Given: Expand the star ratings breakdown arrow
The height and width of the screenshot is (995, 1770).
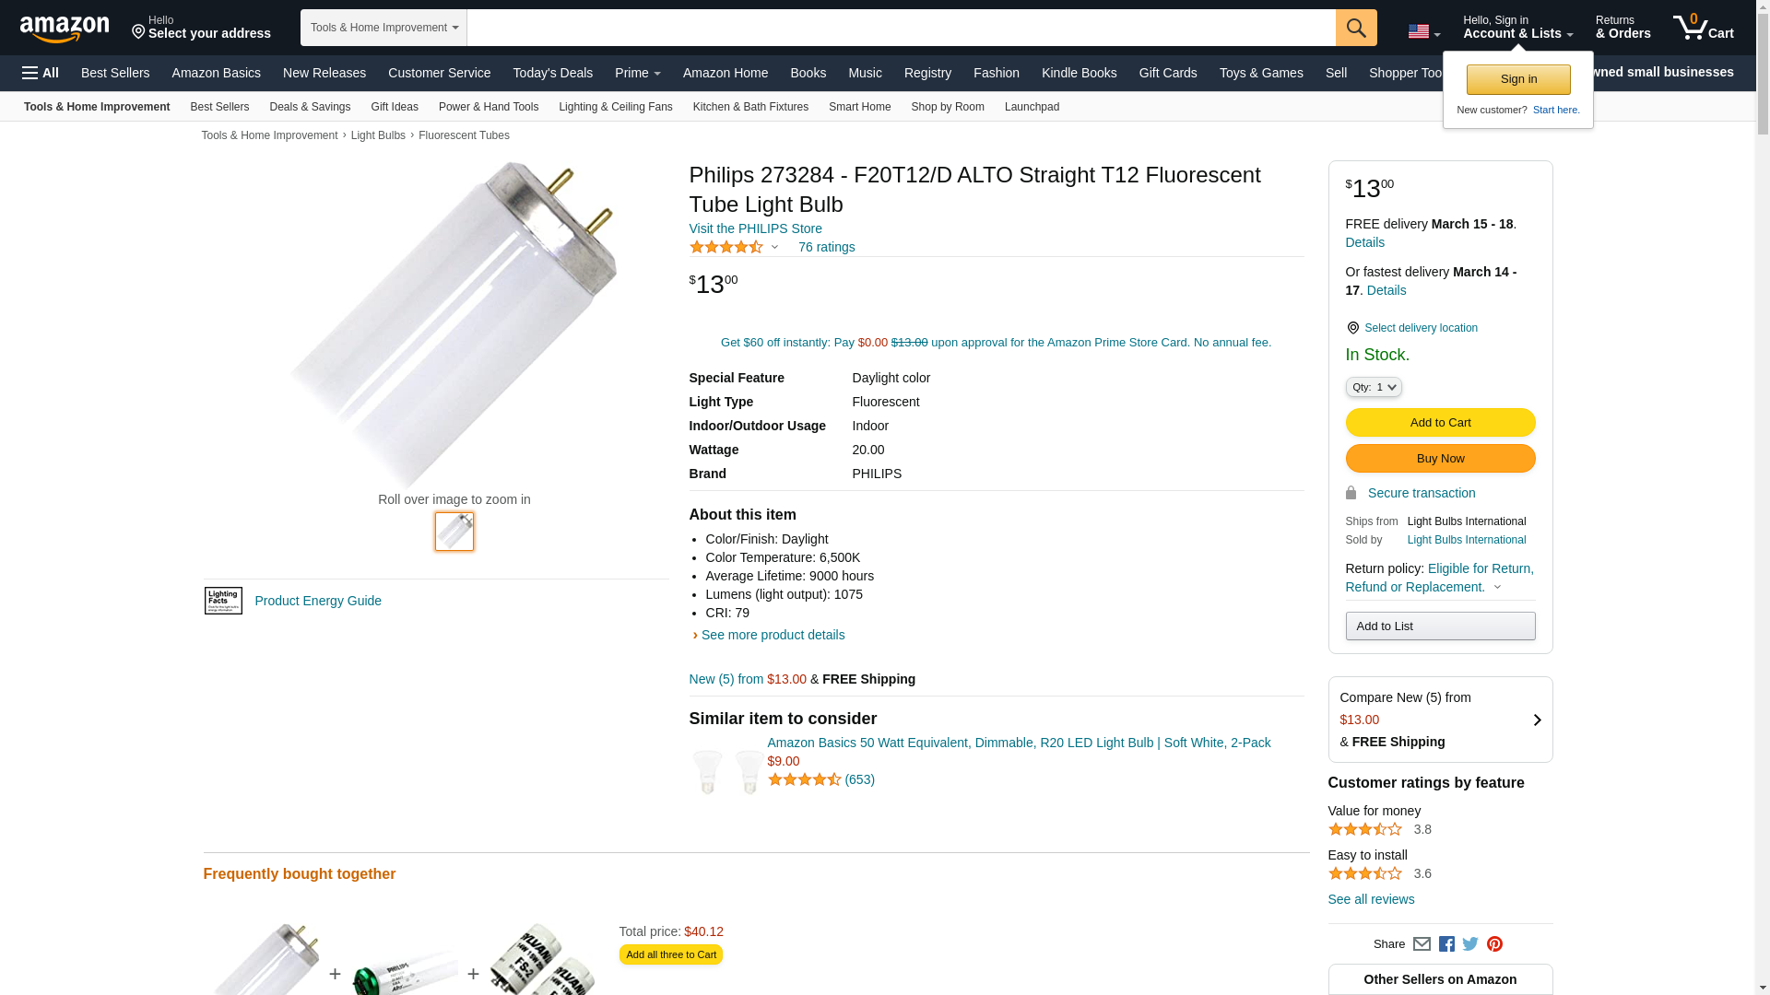Looking at the screenshot, I should (774, 247).
